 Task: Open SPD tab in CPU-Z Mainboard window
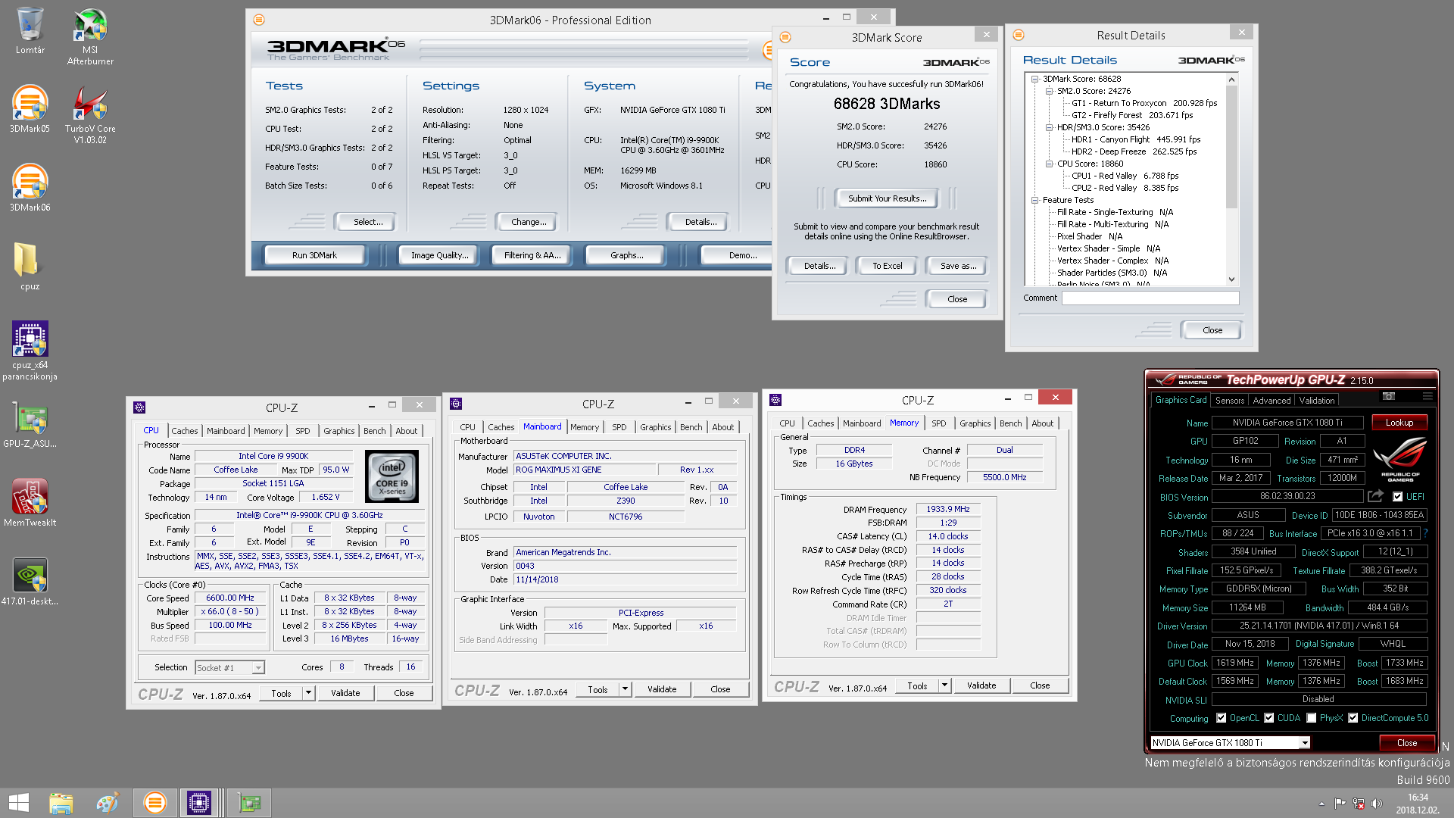(x=619, y=427)
